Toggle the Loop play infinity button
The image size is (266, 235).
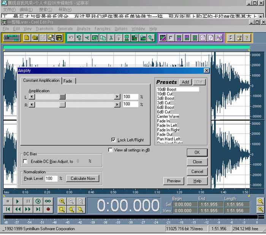tap(48, 201)
